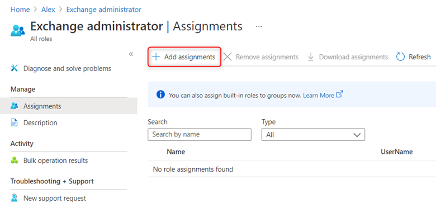Click the Search label above the field

pyautogui.click(x=158, y=122)
